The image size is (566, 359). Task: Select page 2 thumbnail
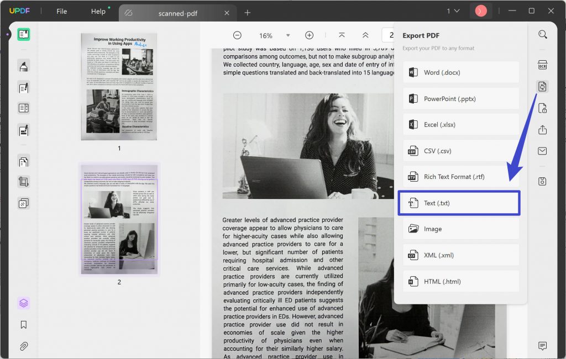point(119,219)
